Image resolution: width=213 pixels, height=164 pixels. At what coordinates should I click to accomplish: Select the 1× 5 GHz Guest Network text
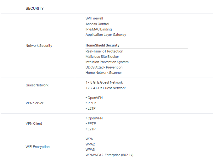104,82
